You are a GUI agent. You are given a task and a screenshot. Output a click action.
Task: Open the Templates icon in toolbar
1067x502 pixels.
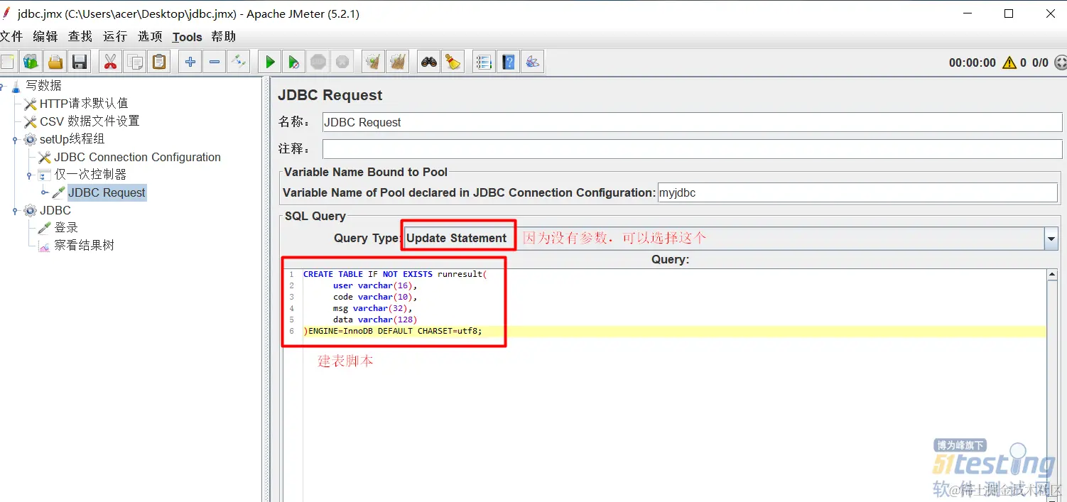[31, 62]
